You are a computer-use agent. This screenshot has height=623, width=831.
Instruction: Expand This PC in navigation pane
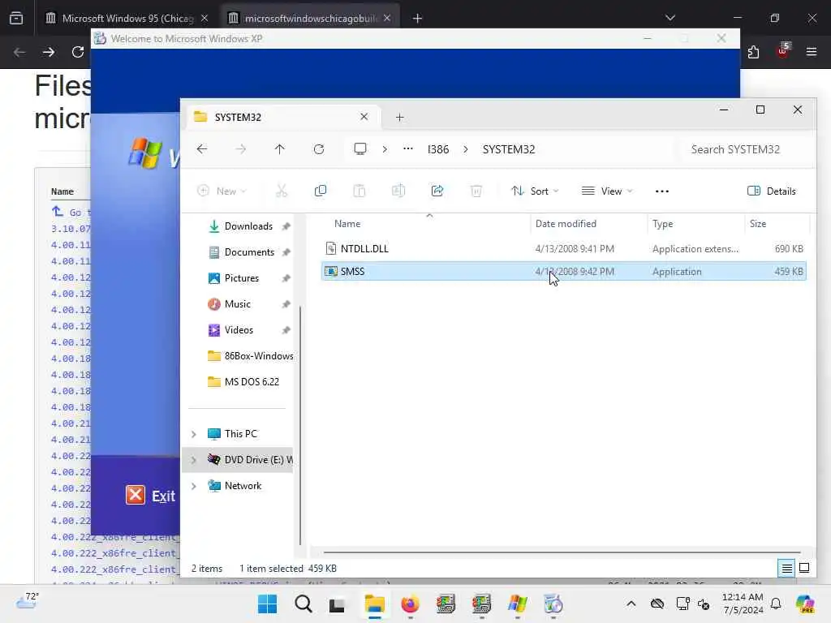(x=194, y=435)
